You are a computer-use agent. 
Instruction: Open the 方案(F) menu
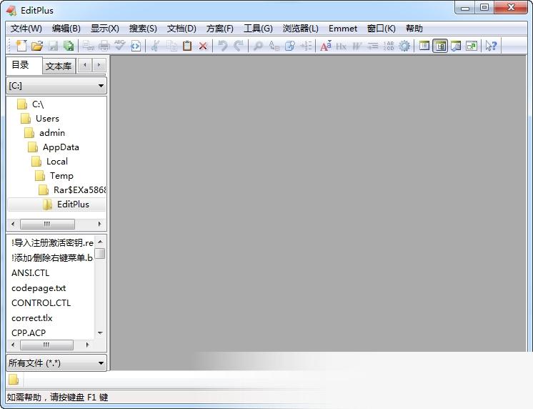coord(219,29)
